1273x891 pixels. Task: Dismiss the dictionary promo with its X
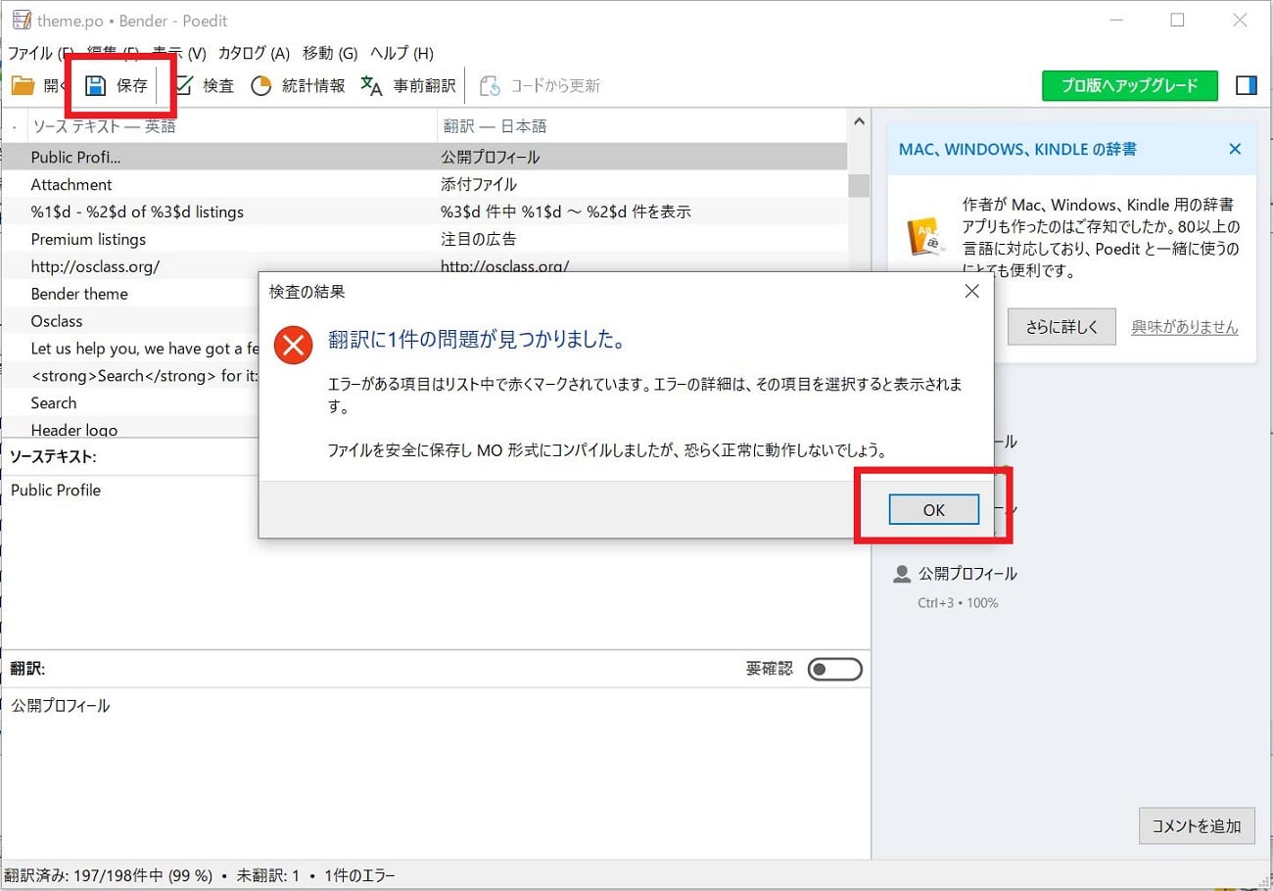1235,150
